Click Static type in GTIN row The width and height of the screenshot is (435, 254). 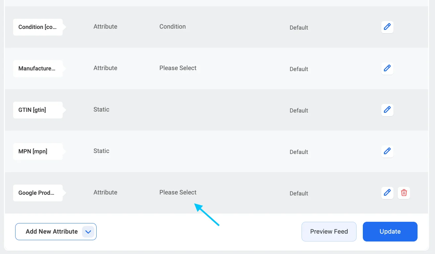tap(101, 110)
